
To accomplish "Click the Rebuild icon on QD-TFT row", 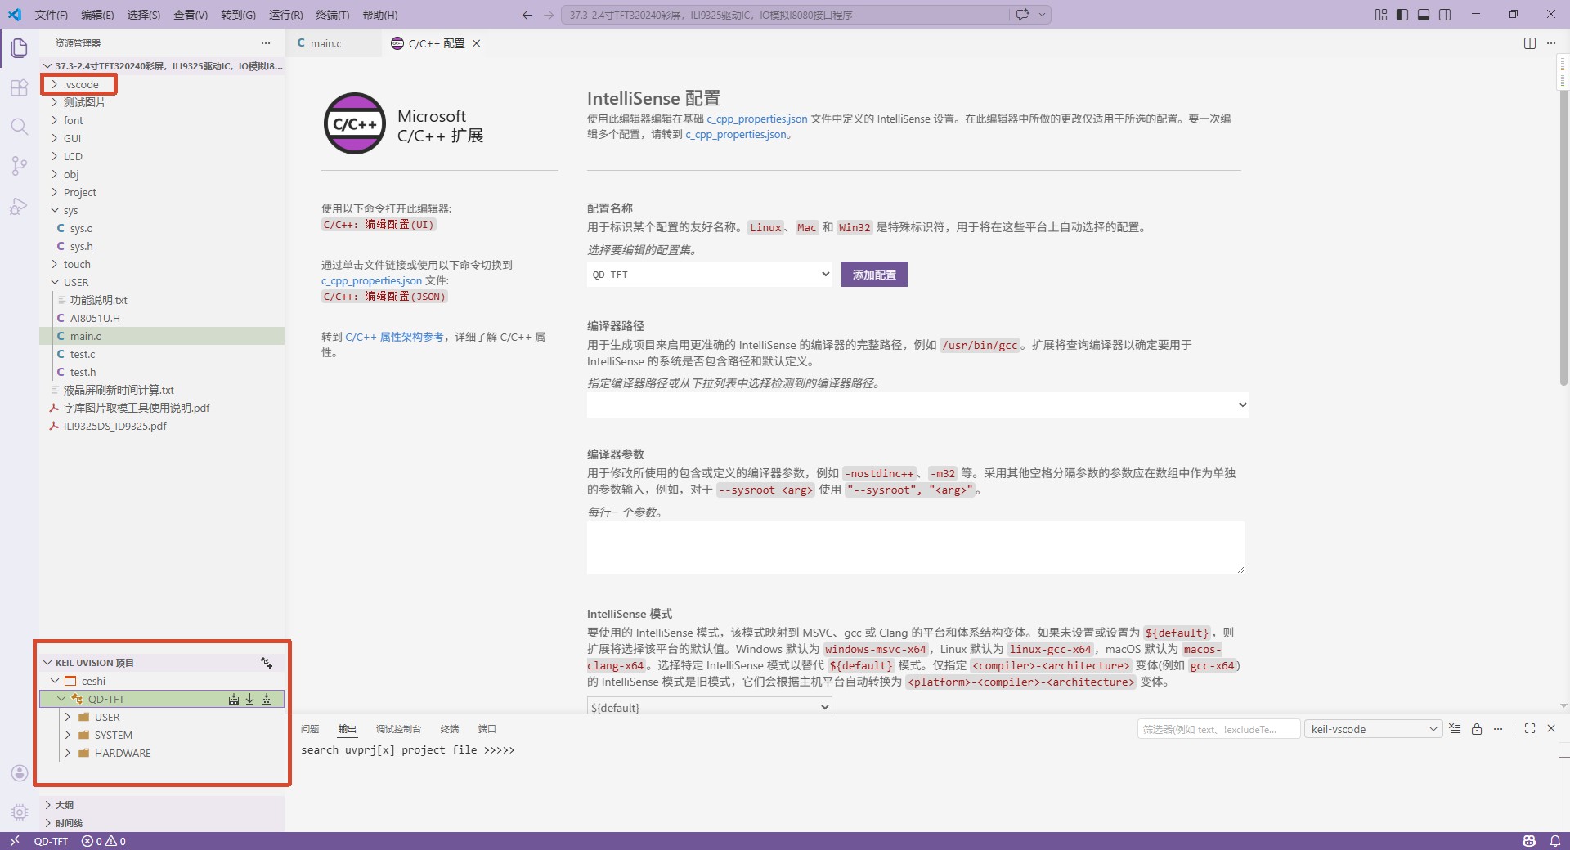I will tap(267, 699).
